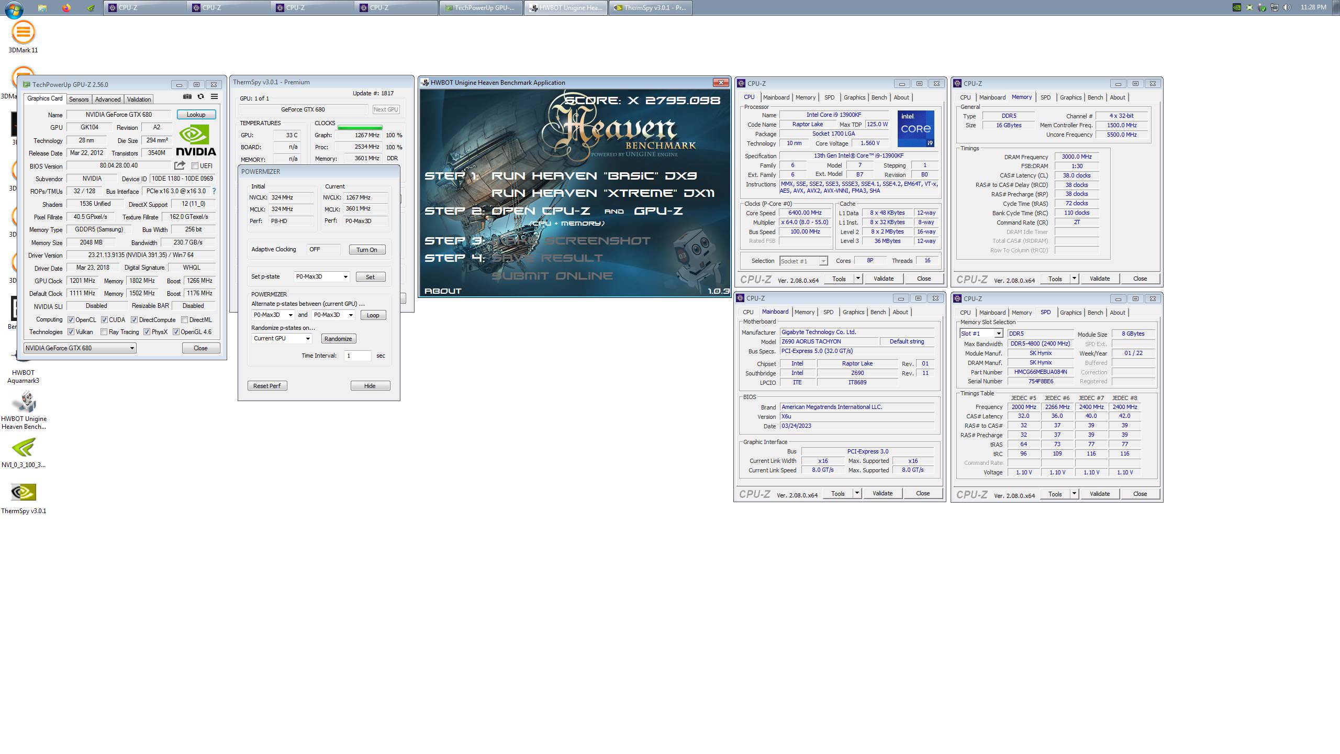Click the ABOUT link in Heaven Benchmark
The height and width of the screenshot is (754, 1340).
pyautogui.click(x=443, y=291)
